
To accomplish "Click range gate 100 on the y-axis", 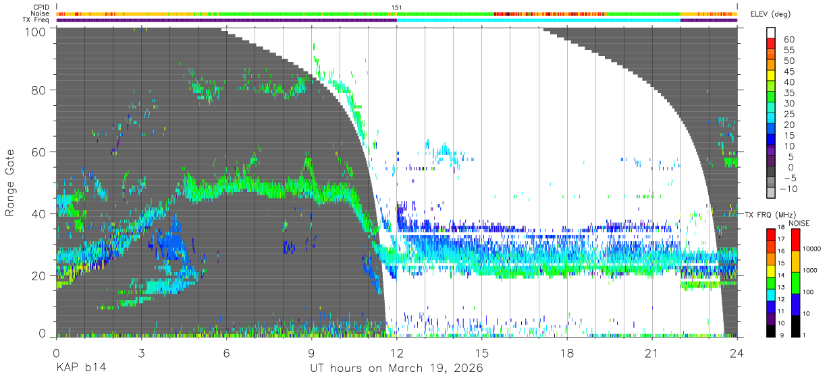I will 35,32.
